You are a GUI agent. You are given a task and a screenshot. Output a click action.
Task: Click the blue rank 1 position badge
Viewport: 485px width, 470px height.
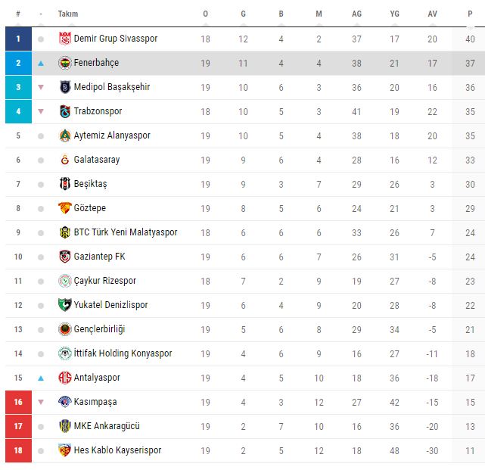pos(18,39)
